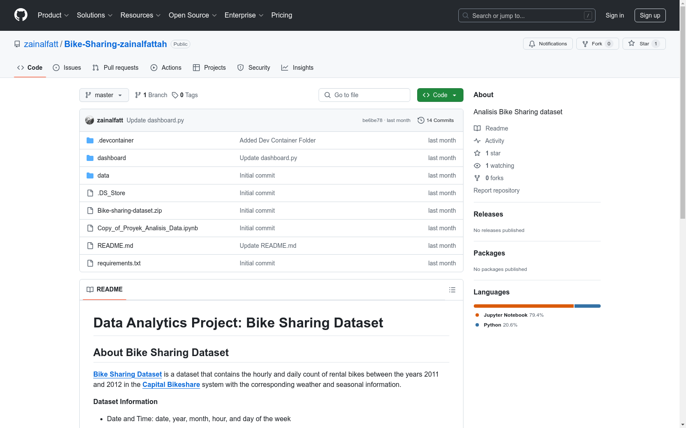Viewport: 686px width, 428px height.
Task: View the 1 Branch link
Action: (x=151, y=95)
